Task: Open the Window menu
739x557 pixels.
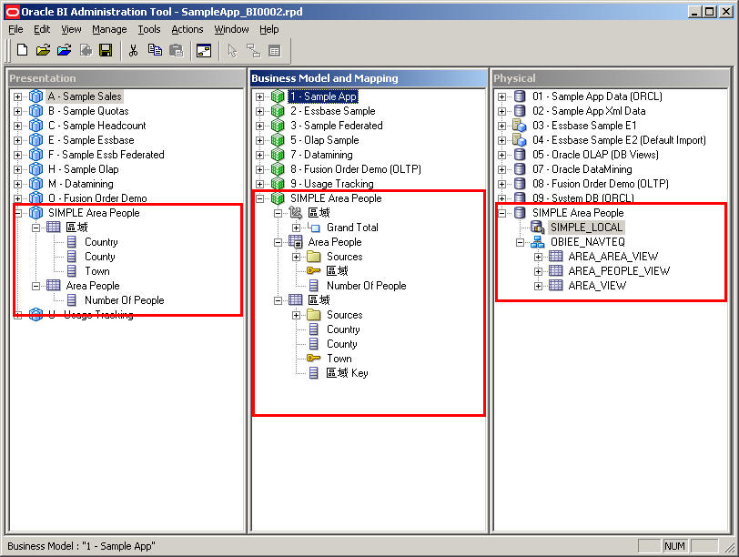Action: tap(231, 29)
